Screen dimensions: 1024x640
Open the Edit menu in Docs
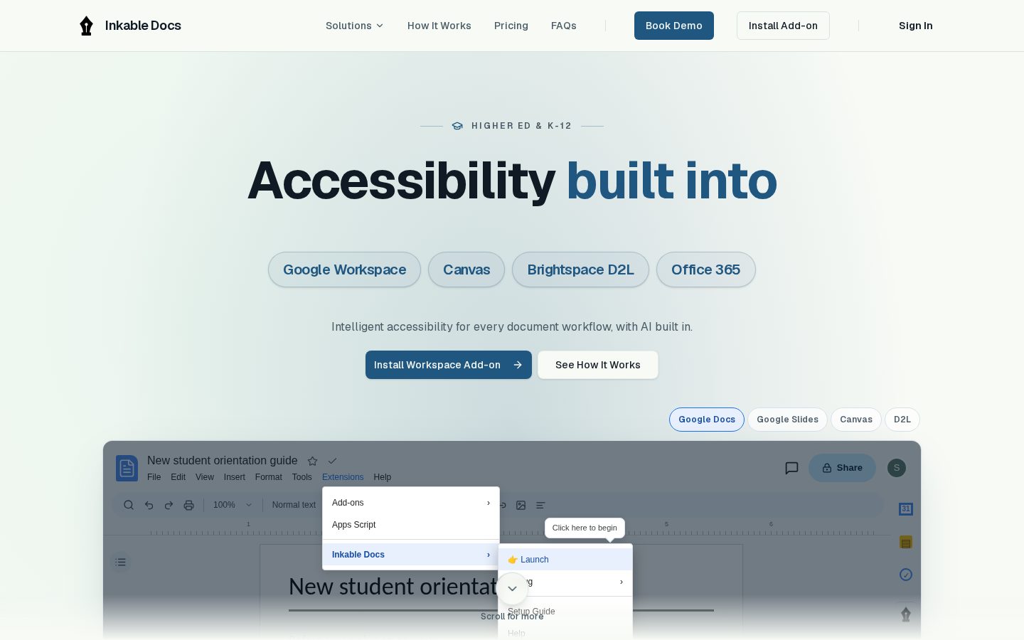tap(178, 477)
